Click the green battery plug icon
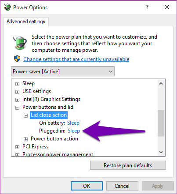This screenshot has height=194, width=177. pyautogui.click(x=20, y=43)
